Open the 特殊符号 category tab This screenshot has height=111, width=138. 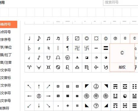point(9,24)
